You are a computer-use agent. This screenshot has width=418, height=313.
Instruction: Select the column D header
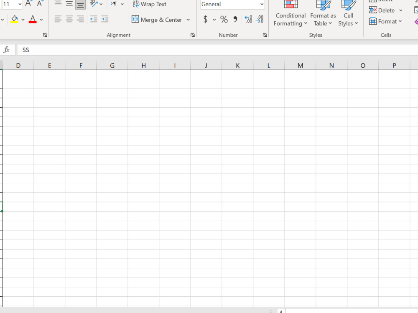tap(18, 66)
